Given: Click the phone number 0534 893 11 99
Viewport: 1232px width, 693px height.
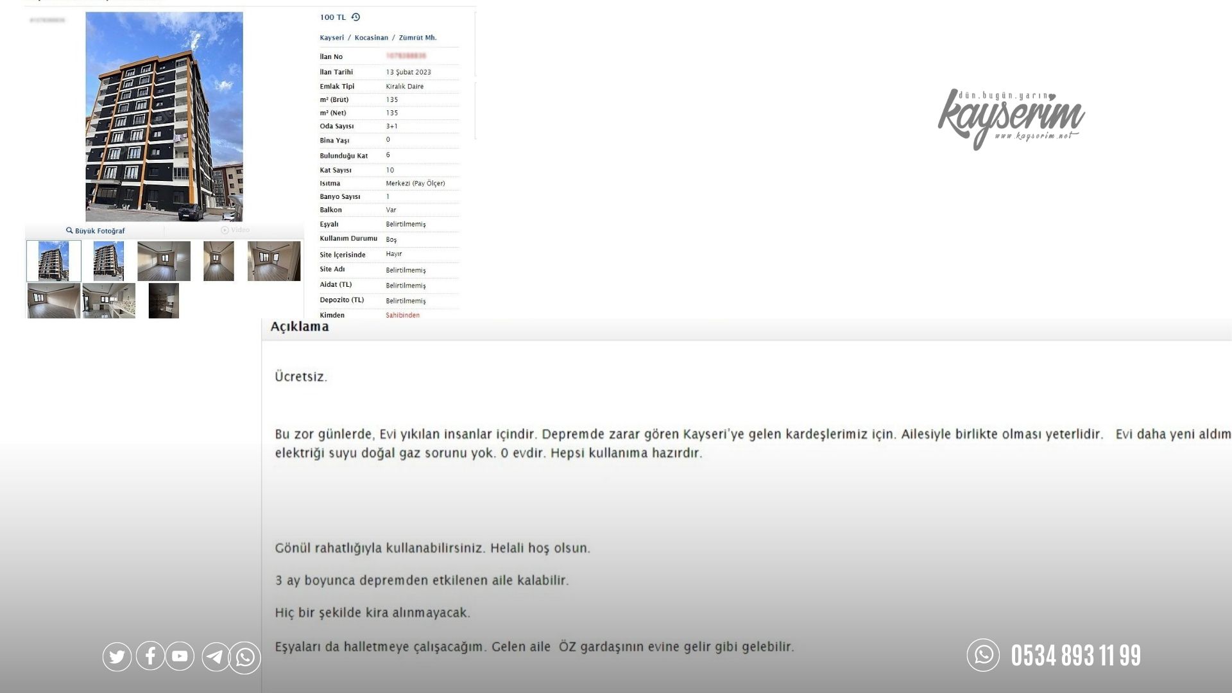Looking at the screenshot, I should pyautogui.click(x=1076, y=656).
